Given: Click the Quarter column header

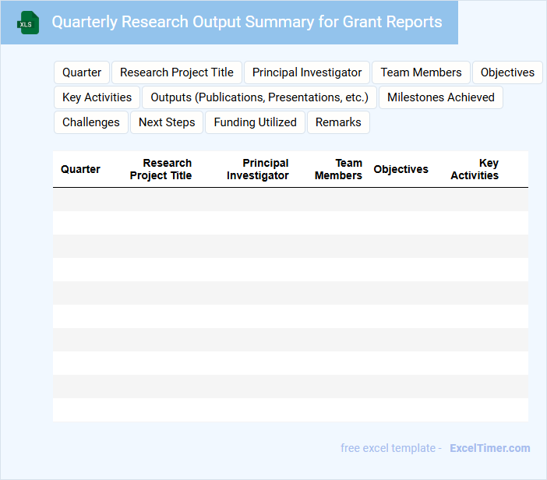Looking at the screenshot, I should [80, 169].
